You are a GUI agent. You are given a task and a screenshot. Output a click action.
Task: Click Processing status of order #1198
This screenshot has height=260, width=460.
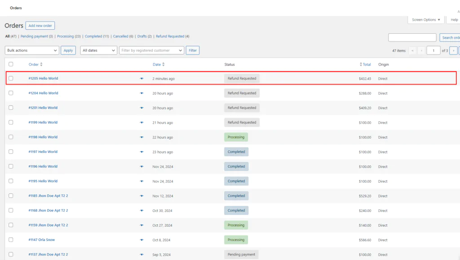236,137
